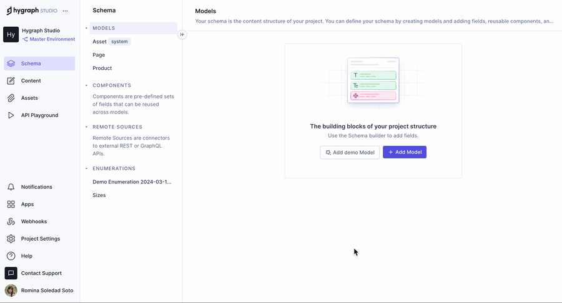Screen dimensions: 562x303
Task: Open the Contact Support chat icon
Action: (11, 273)
